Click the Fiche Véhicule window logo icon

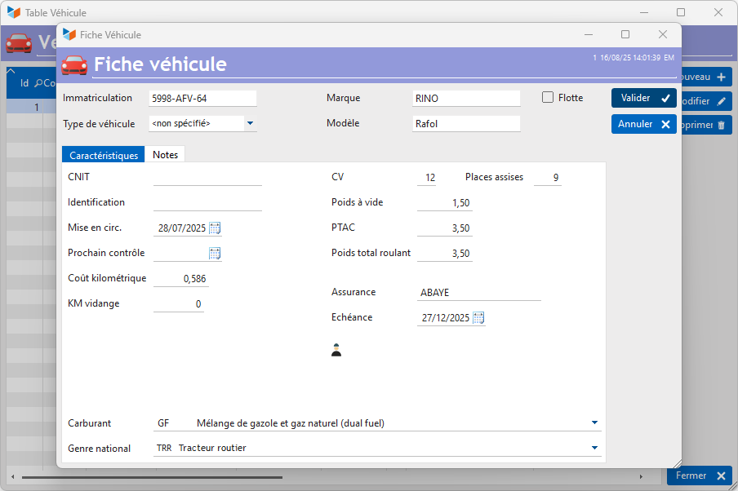[69, 34]
